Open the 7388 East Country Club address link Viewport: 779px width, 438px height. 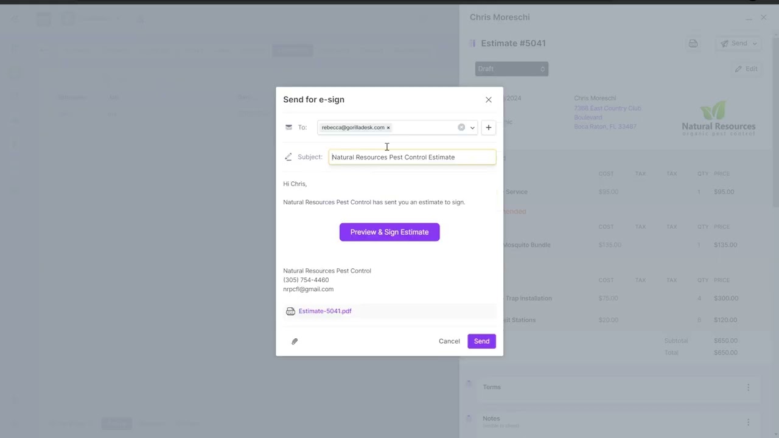607,117
